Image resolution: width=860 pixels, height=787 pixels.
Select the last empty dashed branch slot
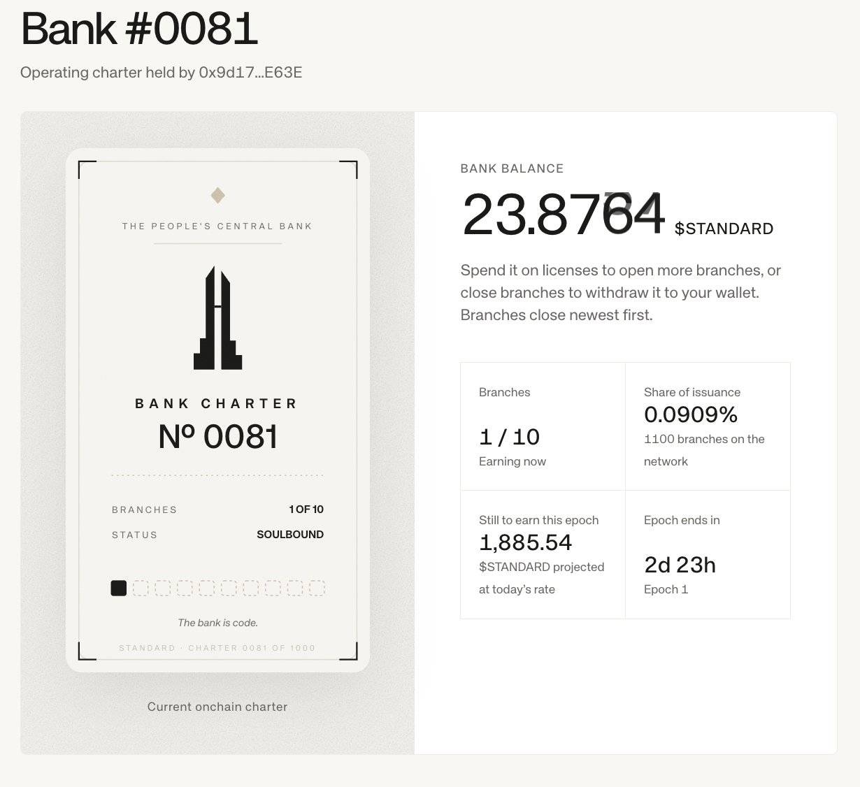(317, 588)
